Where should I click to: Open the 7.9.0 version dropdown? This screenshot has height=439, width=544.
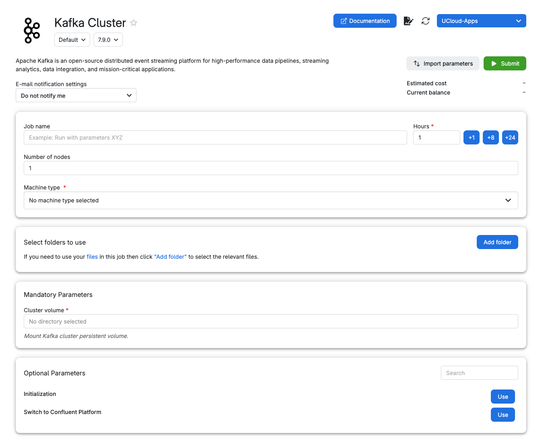pos(108,40)
